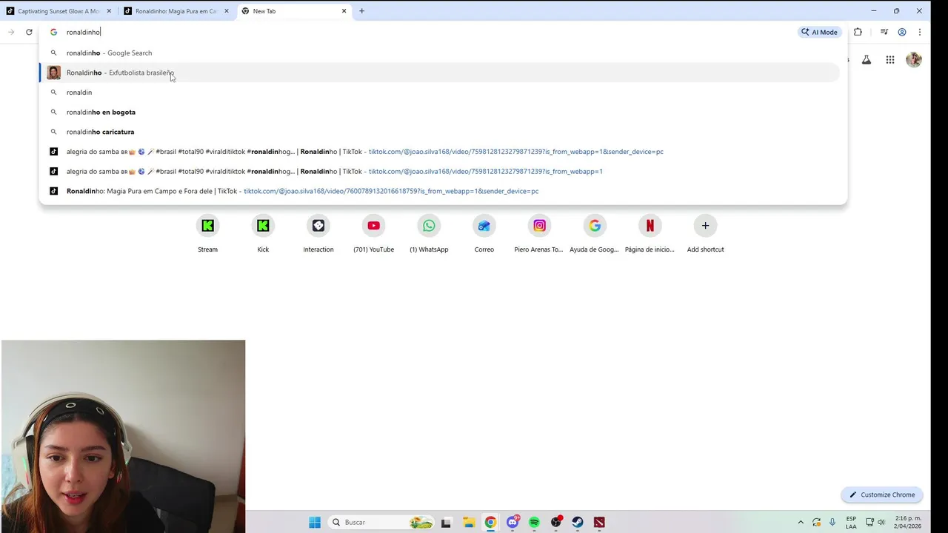This screenshot has height=533, width=948.
Task: Show hidden system tray icons chevron
Action: point(801,522)
